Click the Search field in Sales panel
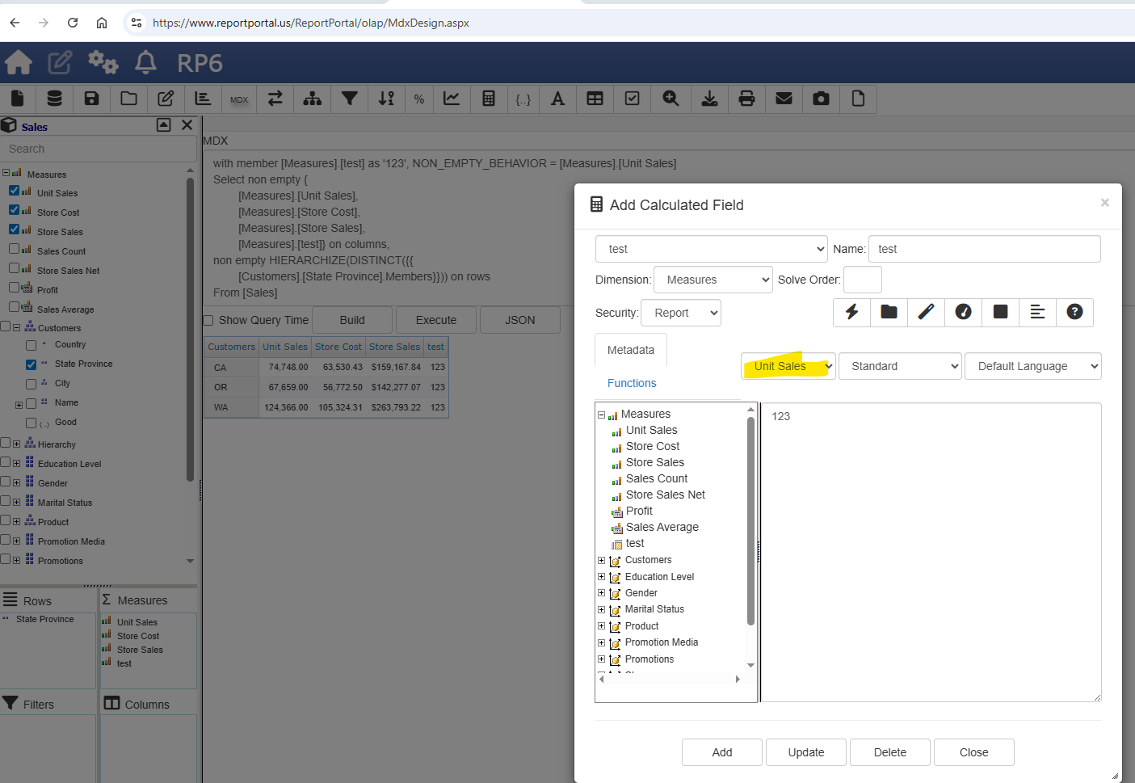Image resolution: width=1135 pixels, height=783 pixels. [x=99, y=149]
